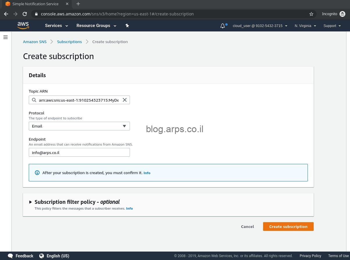Cancel the subscription creation
The height and width of the screenshot is (260, 350).
(x=247, y=227)
